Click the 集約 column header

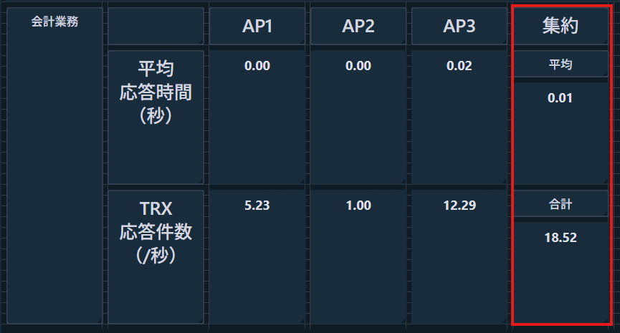pyautogui.click(x=560, y=26)
